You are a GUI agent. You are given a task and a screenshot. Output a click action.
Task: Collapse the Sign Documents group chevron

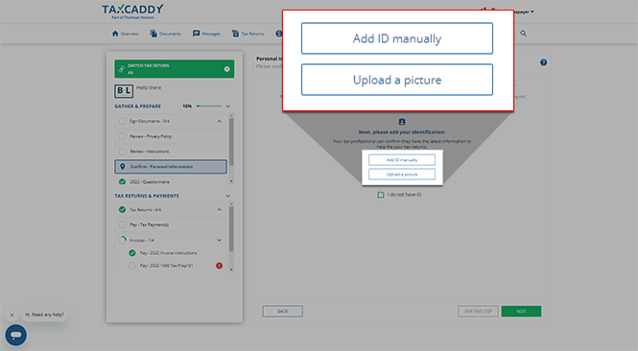pos(220,121)
